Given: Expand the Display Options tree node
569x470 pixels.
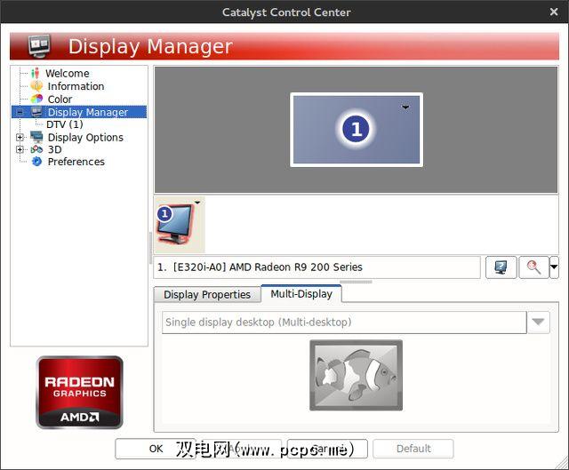Looking at the screenshot, I should click(20, 137).
